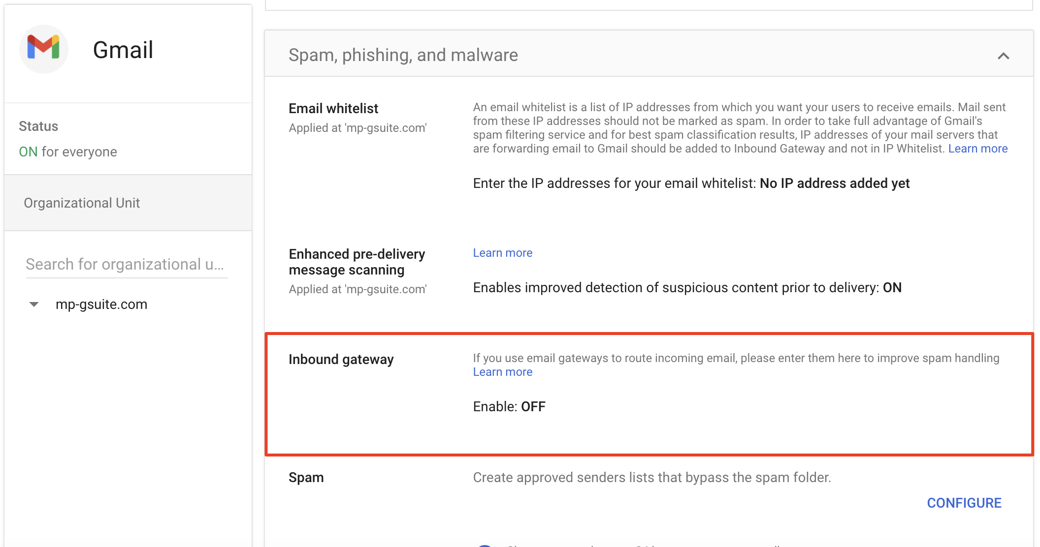Open Learn more link about email whitelist
This screenshot has width=1040, height=547.
tap(977, 149)
